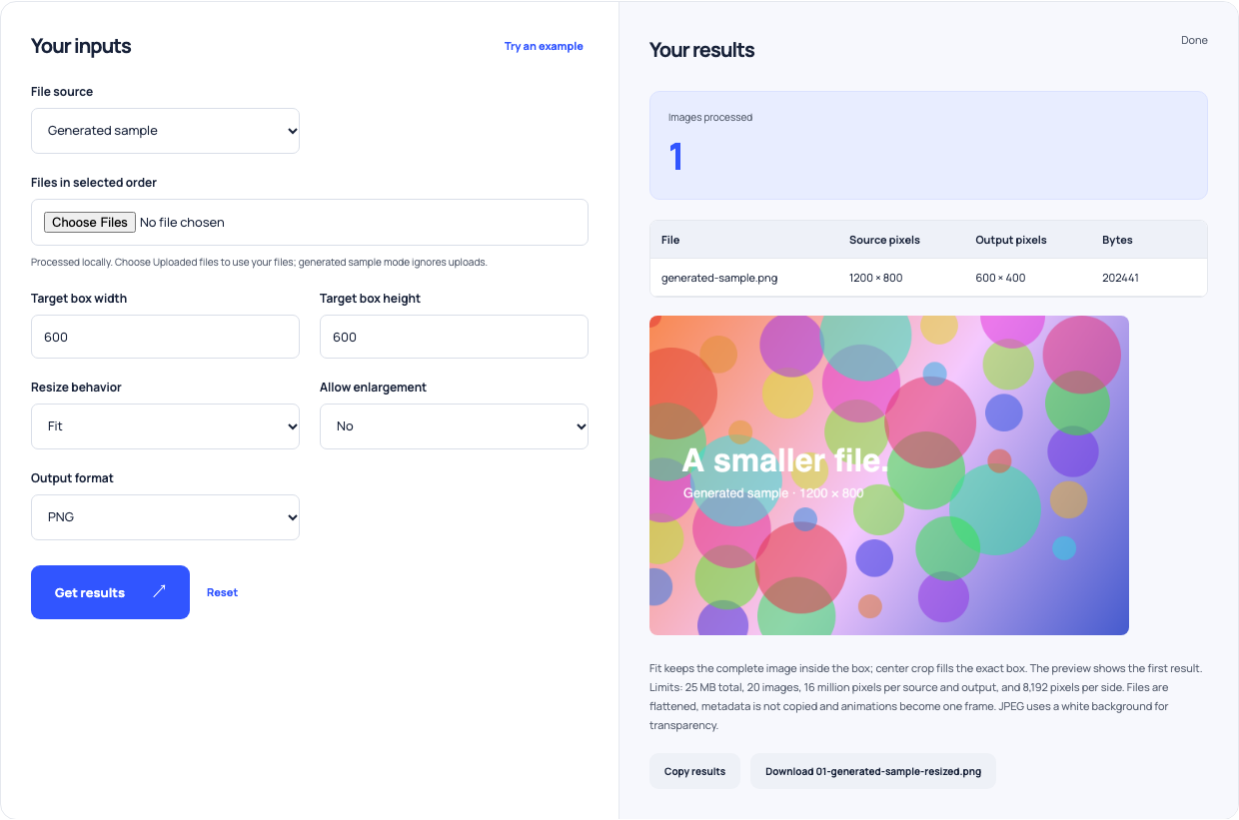Screen dimensions: 1239x820
Task: Click the 1200 × 800 source pixels cell
Action: 876,278
